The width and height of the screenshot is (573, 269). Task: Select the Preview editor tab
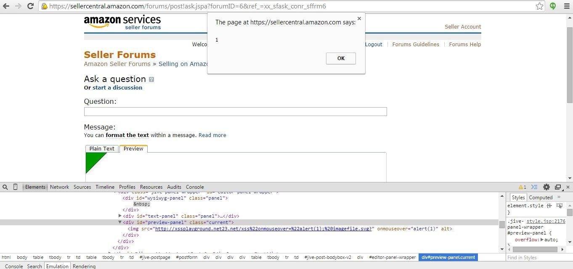point(133,149)
